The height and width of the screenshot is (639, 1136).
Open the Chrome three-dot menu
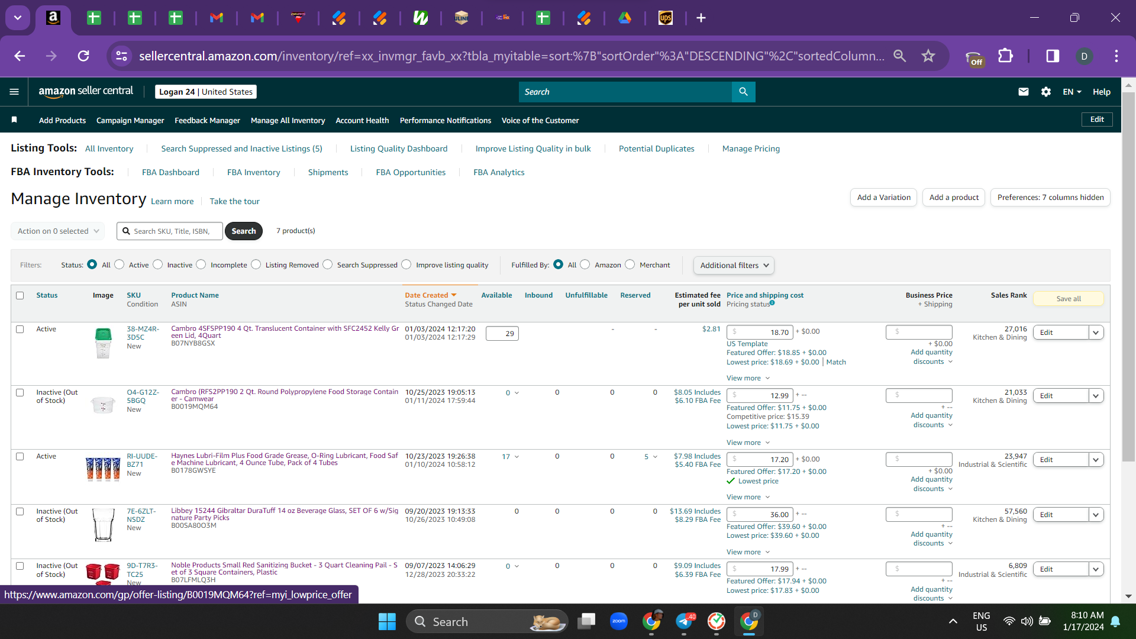coord(1116,56)
